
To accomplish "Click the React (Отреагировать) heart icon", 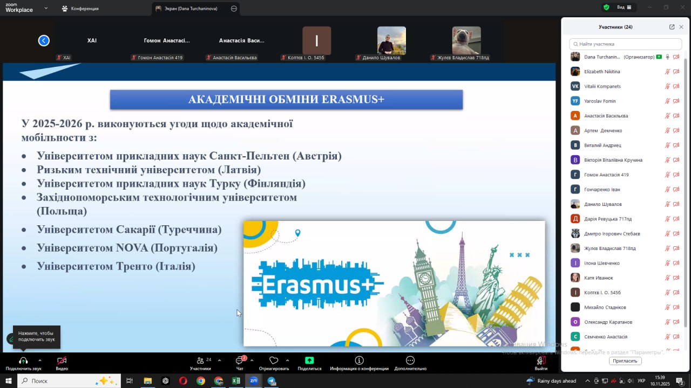I will (x=274, y=361).
